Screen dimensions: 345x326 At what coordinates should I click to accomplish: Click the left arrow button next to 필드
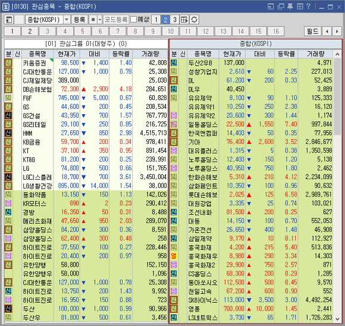pyautogui.click(x=327, y=32)
